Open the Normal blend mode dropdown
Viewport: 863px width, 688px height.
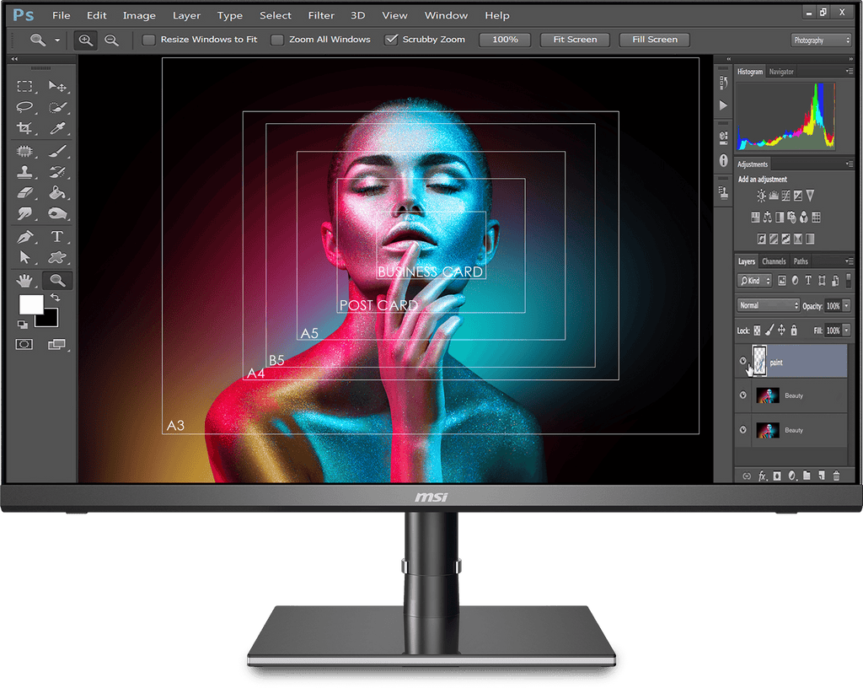pyautogui.click(x=768, y=305)
